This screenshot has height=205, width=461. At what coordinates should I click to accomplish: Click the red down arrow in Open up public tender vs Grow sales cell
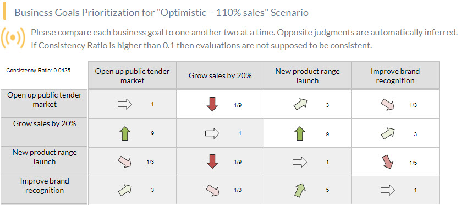212,104
